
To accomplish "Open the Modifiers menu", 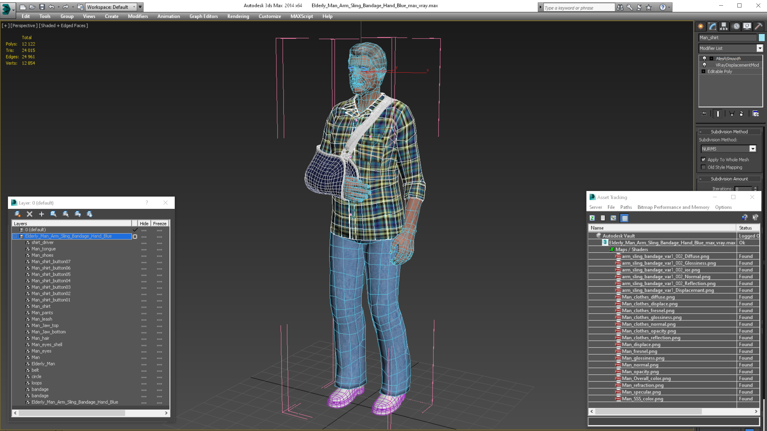I will coord(138,16).
